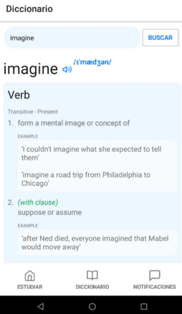Open the Estudiar home icon
The height and width of the screenshot is (314, 182).
click(30, 276)
